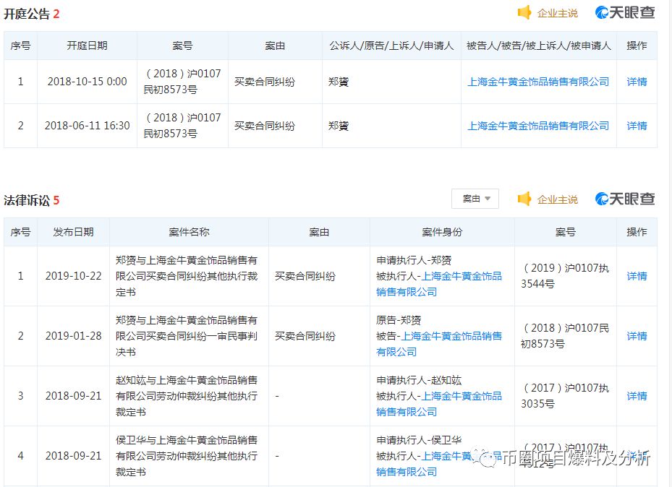Select case title starting 侯卫华与上海金牛
The image size is (672, 487).
coord(187,456)
